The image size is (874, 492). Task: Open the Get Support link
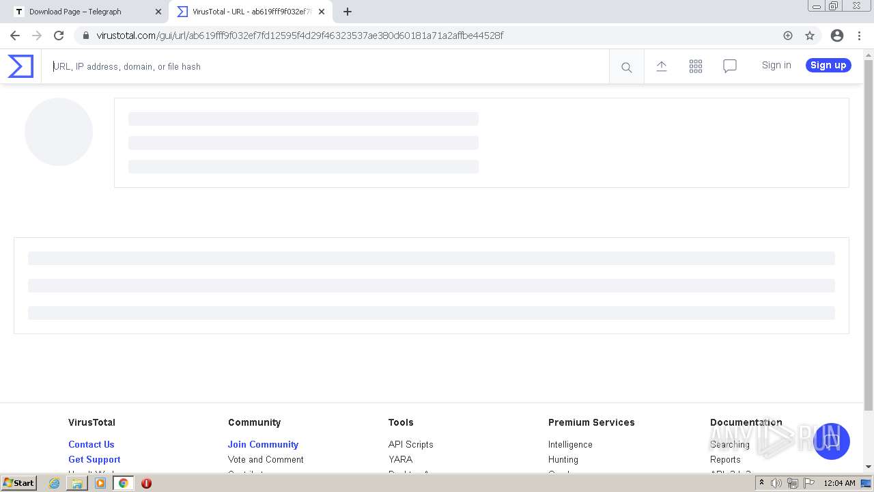[x=94, y=459]
